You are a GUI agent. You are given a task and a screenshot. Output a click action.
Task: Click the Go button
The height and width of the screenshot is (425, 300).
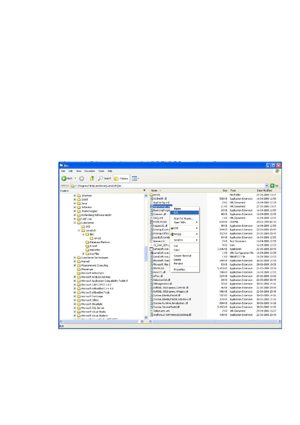[x=274, y=186]
